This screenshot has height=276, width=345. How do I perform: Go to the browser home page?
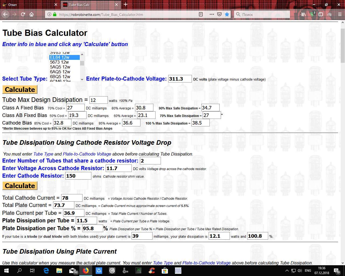pos(32,14)
